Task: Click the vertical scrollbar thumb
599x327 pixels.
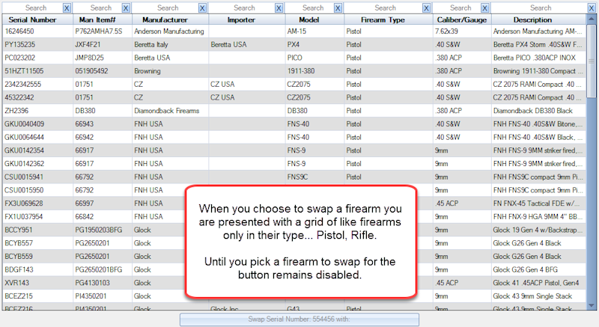Action: pyautogui.click(x=592, y=61)
